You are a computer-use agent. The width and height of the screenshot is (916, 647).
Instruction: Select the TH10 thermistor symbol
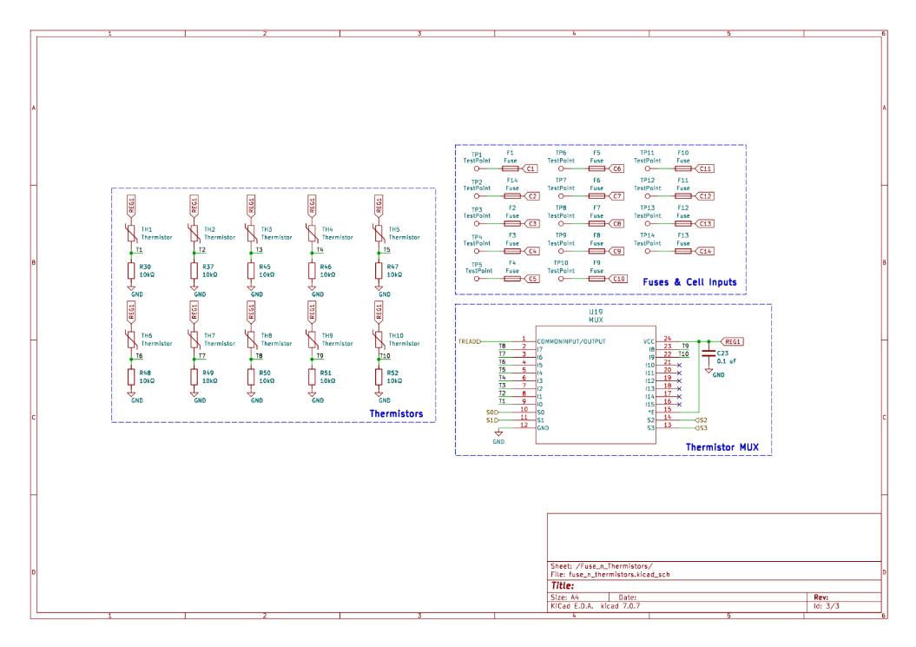coord(379,340)
